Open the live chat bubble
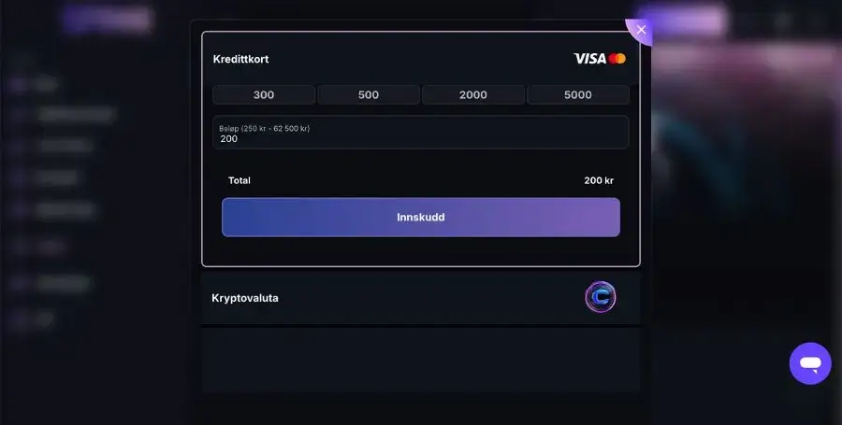Image resolution: width=842 pixels, height=425 pixels. (x=810, y=363)
